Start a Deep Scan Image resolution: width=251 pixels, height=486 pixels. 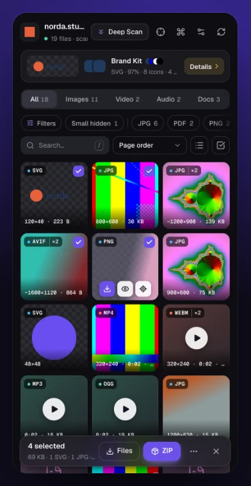(x=120, y=32)
